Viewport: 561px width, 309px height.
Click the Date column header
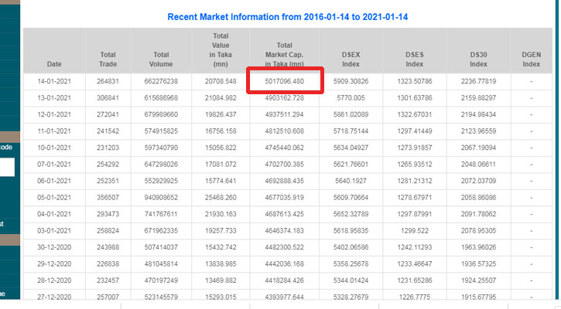point(54,64)
